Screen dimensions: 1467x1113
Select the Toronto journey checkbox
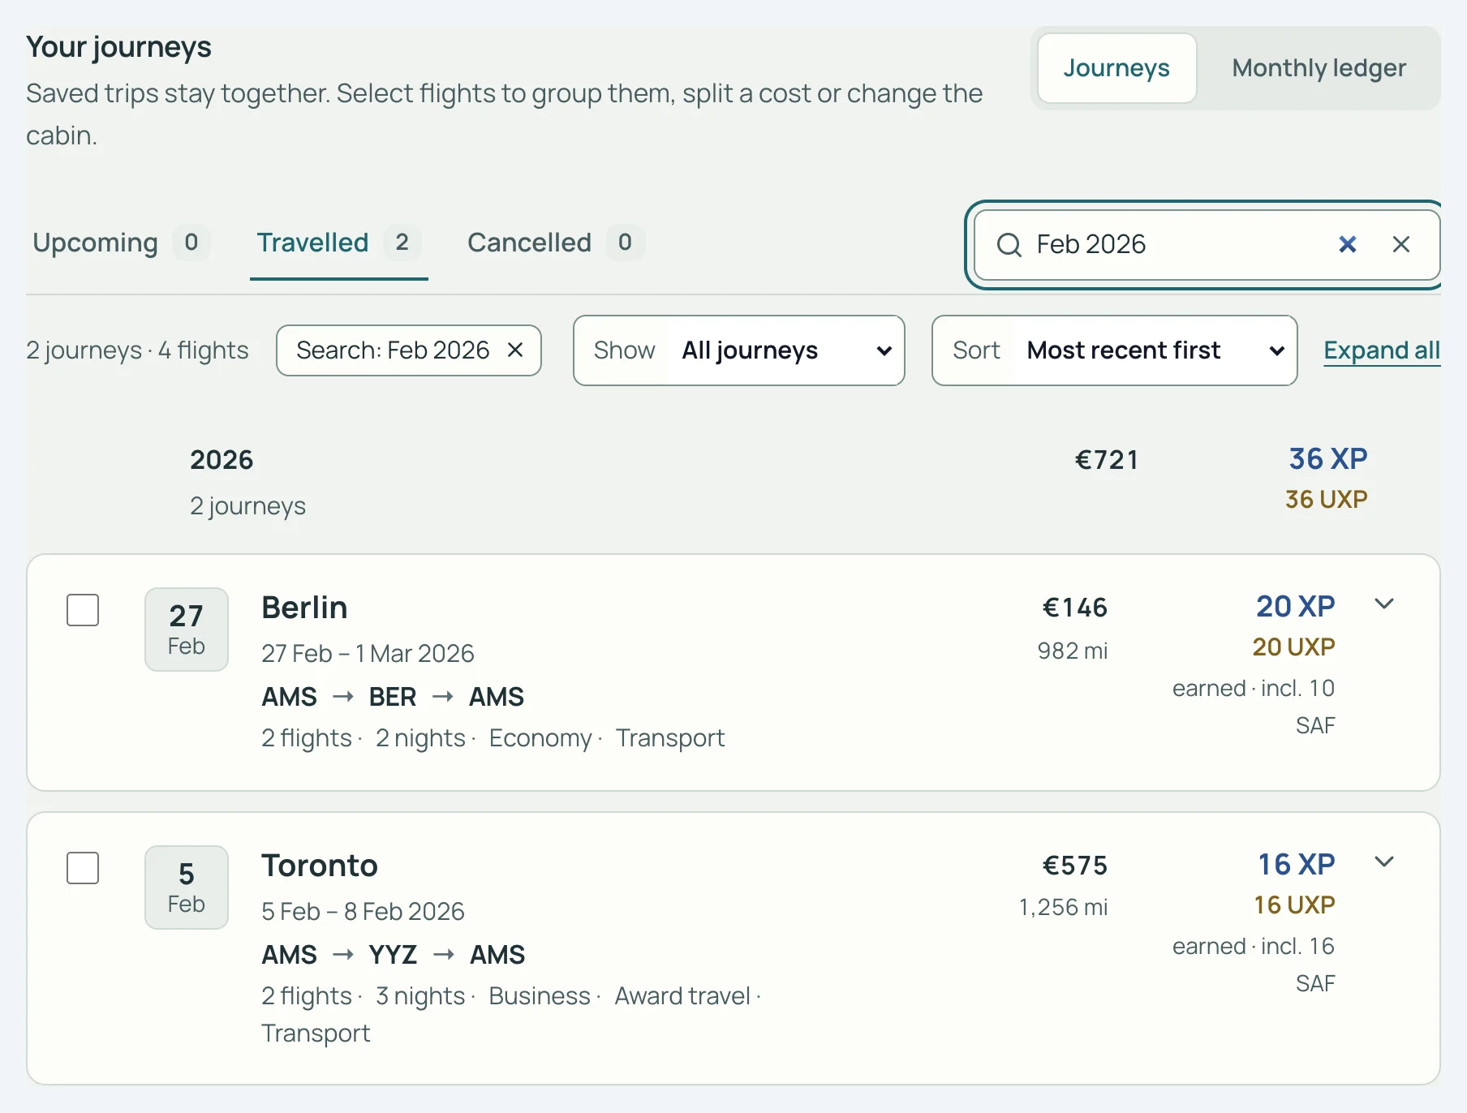click(83, 868)
